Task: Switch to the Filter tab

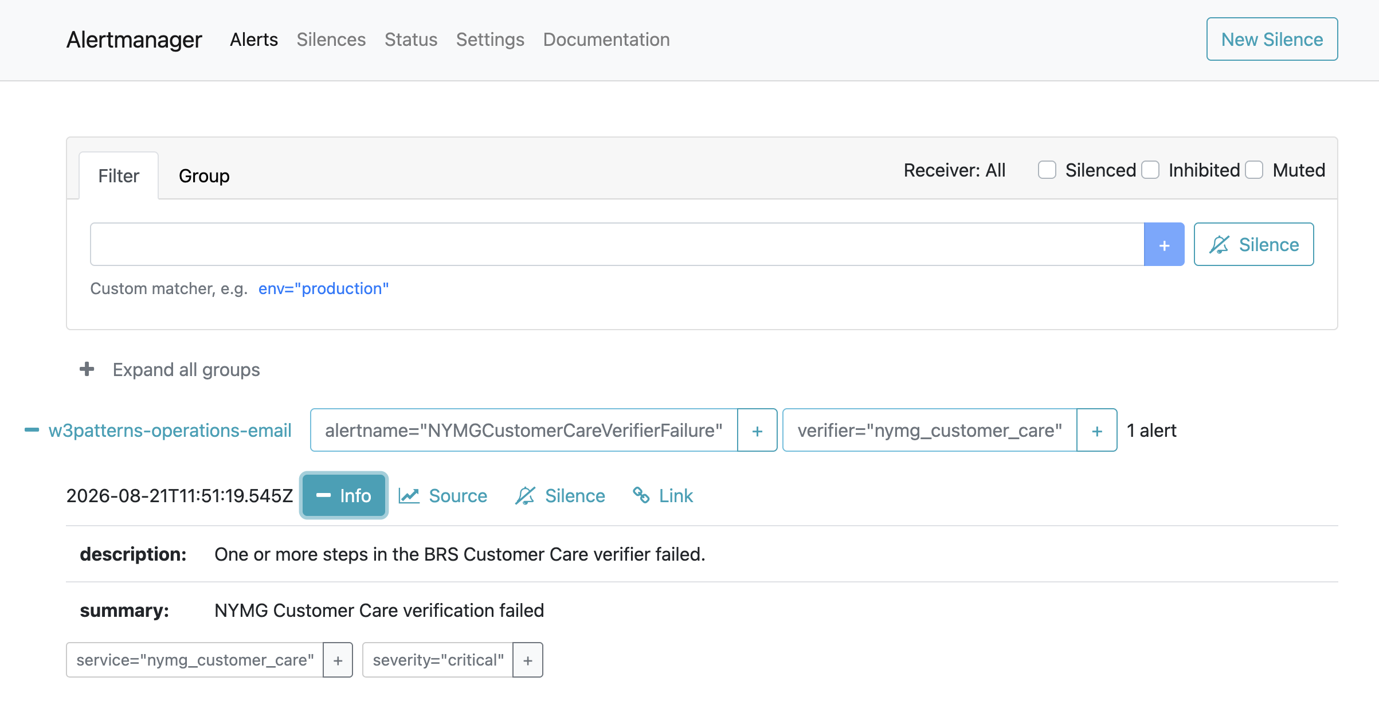Action: click(119, 176)
